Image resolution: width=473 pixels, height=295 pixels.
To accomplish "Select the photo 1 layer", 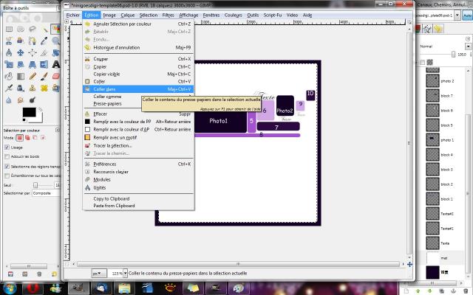I will [443, 140].
